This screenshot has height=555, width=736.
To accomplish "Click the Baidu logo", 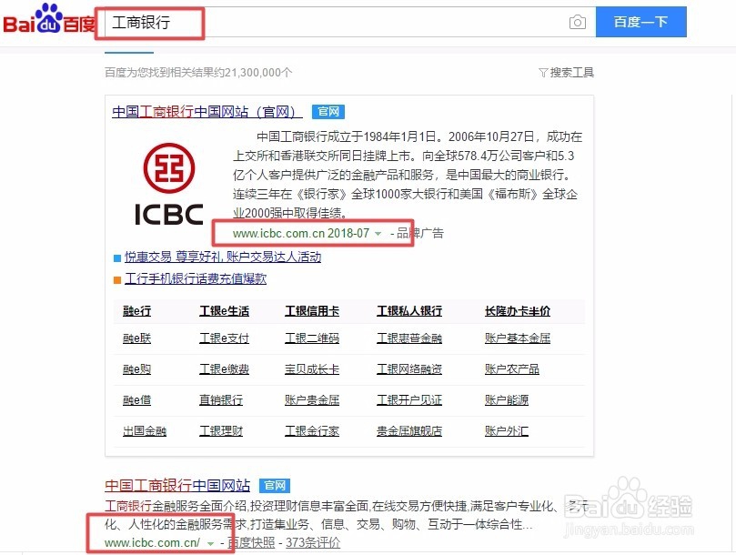I will (x=49, y=20).
